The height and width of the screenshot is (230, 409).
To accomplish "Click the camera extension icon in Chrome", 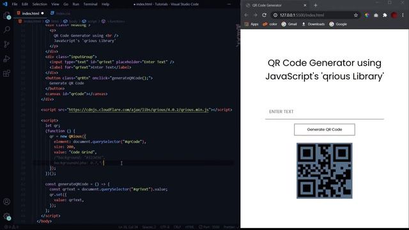I will point(376,15).
